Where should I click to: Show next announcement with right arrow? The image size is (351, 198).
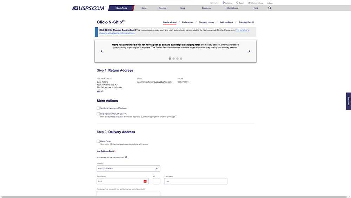click(x=249, y=51)
